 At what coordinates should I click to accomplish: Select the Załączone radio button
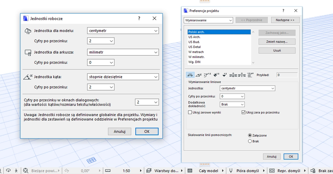(250, 135)
